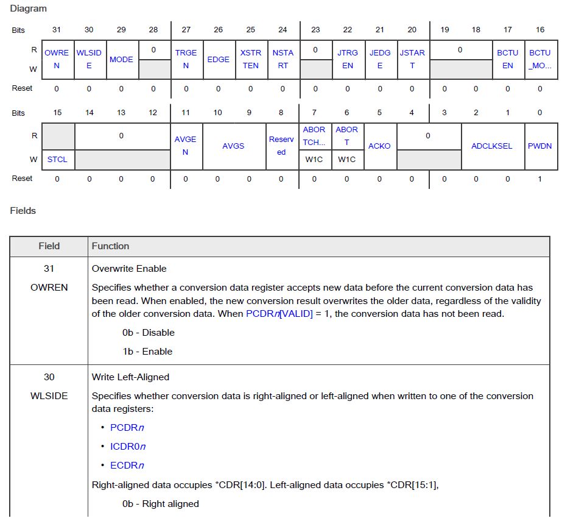Click the W1C label under ABORT
This screenshot has width=576, height=521.
(347, 160)
